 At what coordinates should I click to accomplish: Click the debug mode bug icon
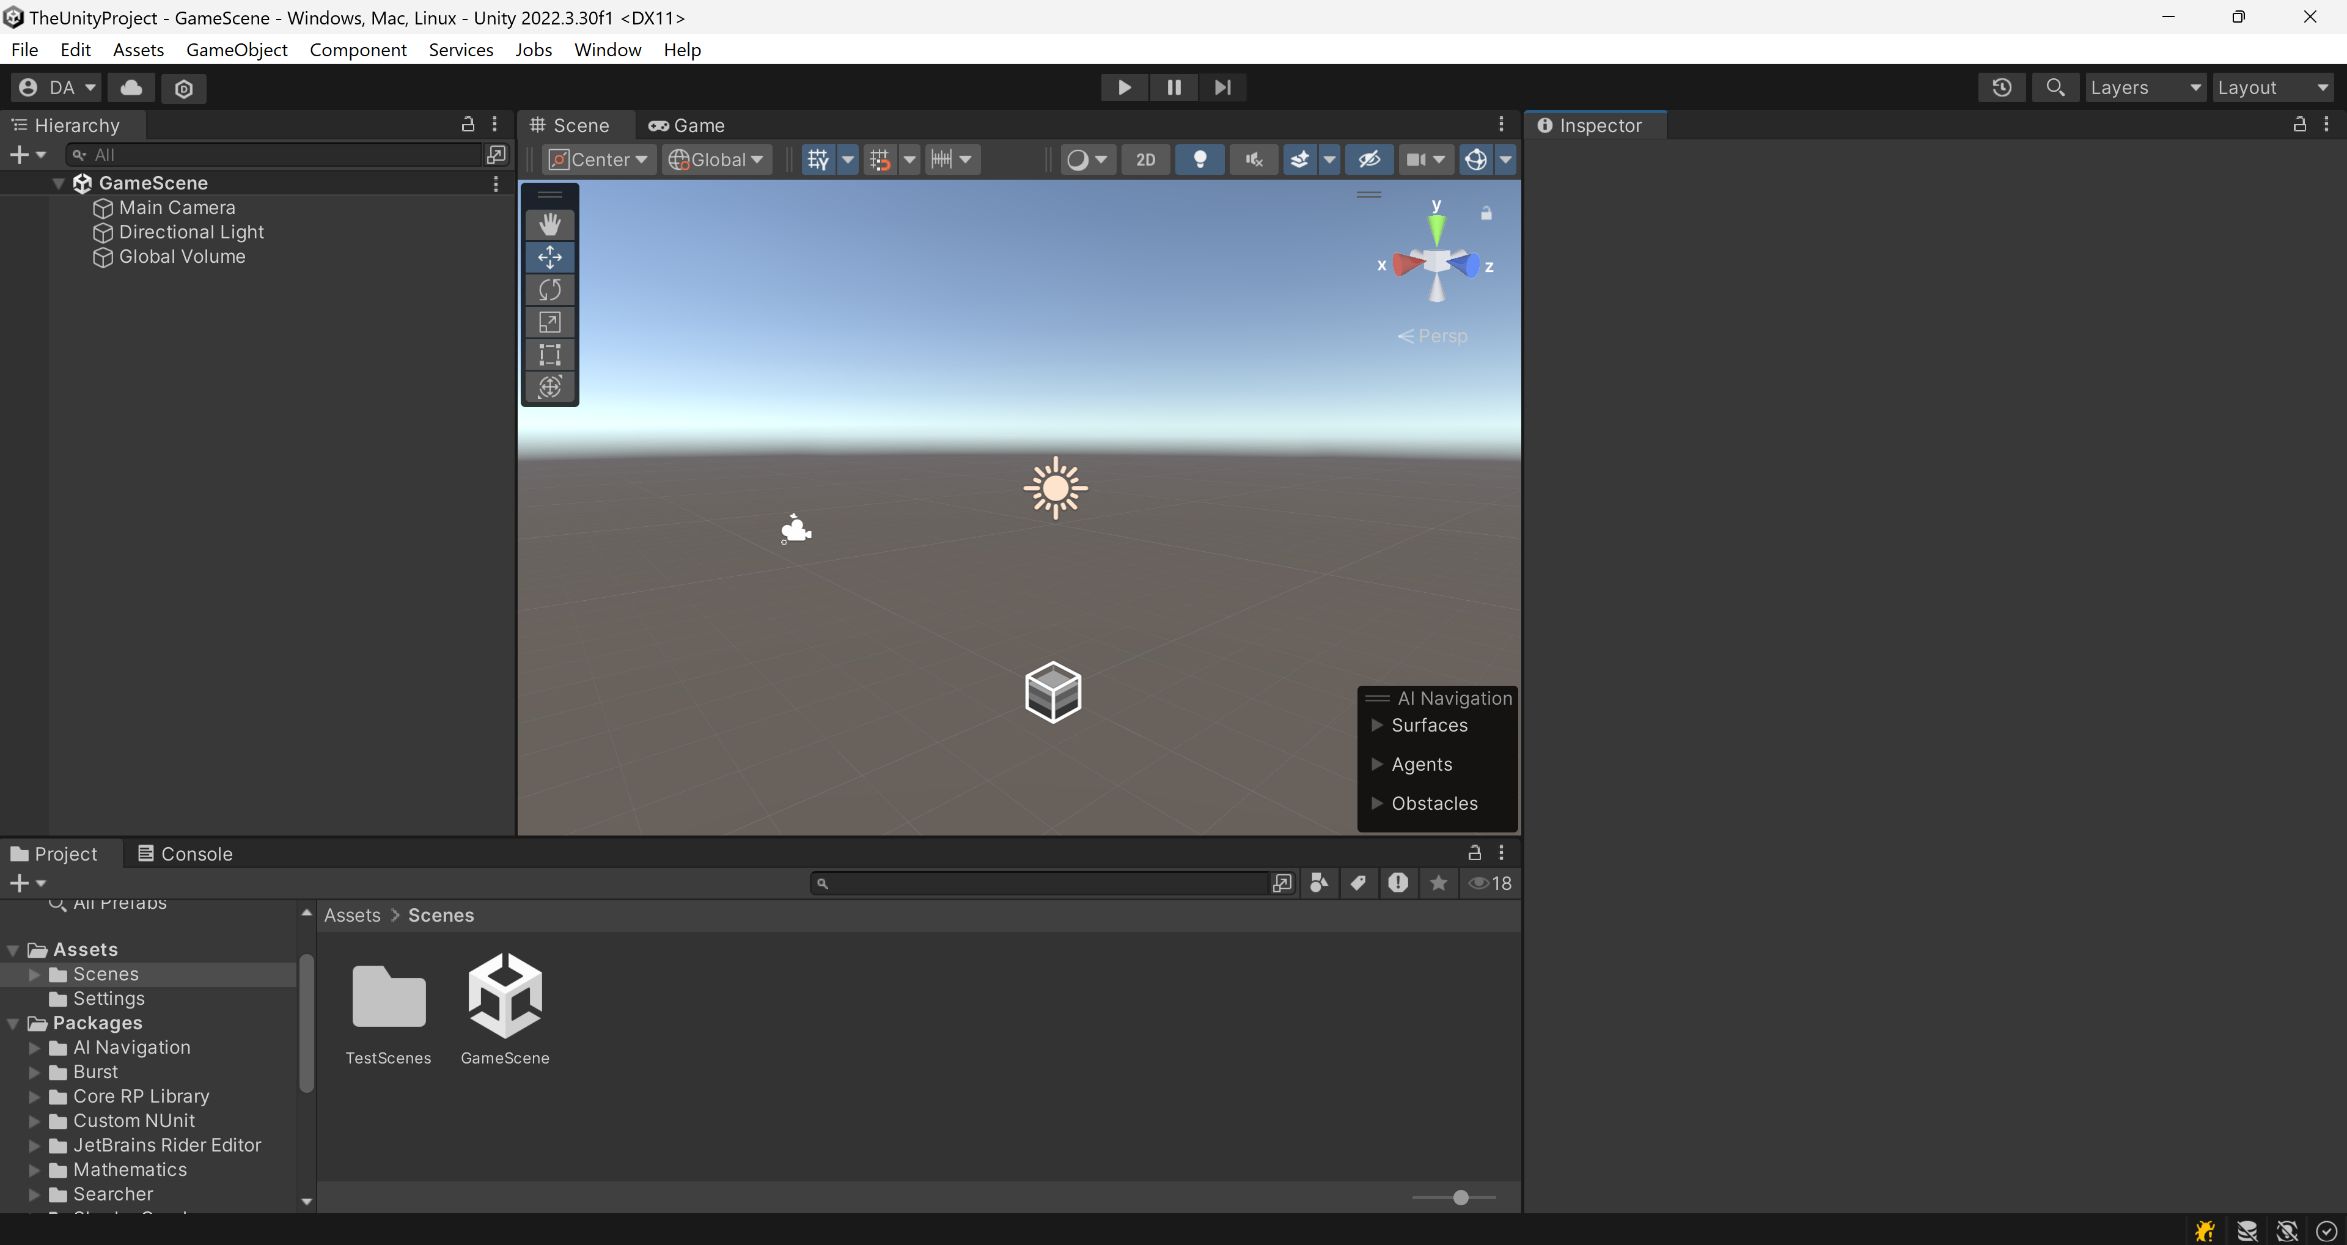(2206, 1230)
